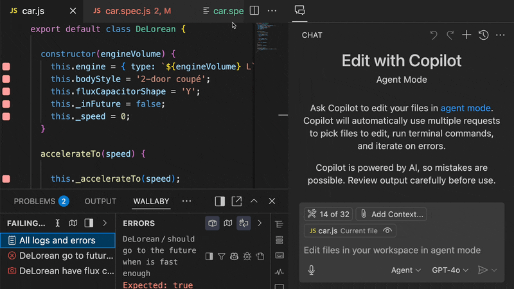Select All logs and errors

(x=58, y=240)
